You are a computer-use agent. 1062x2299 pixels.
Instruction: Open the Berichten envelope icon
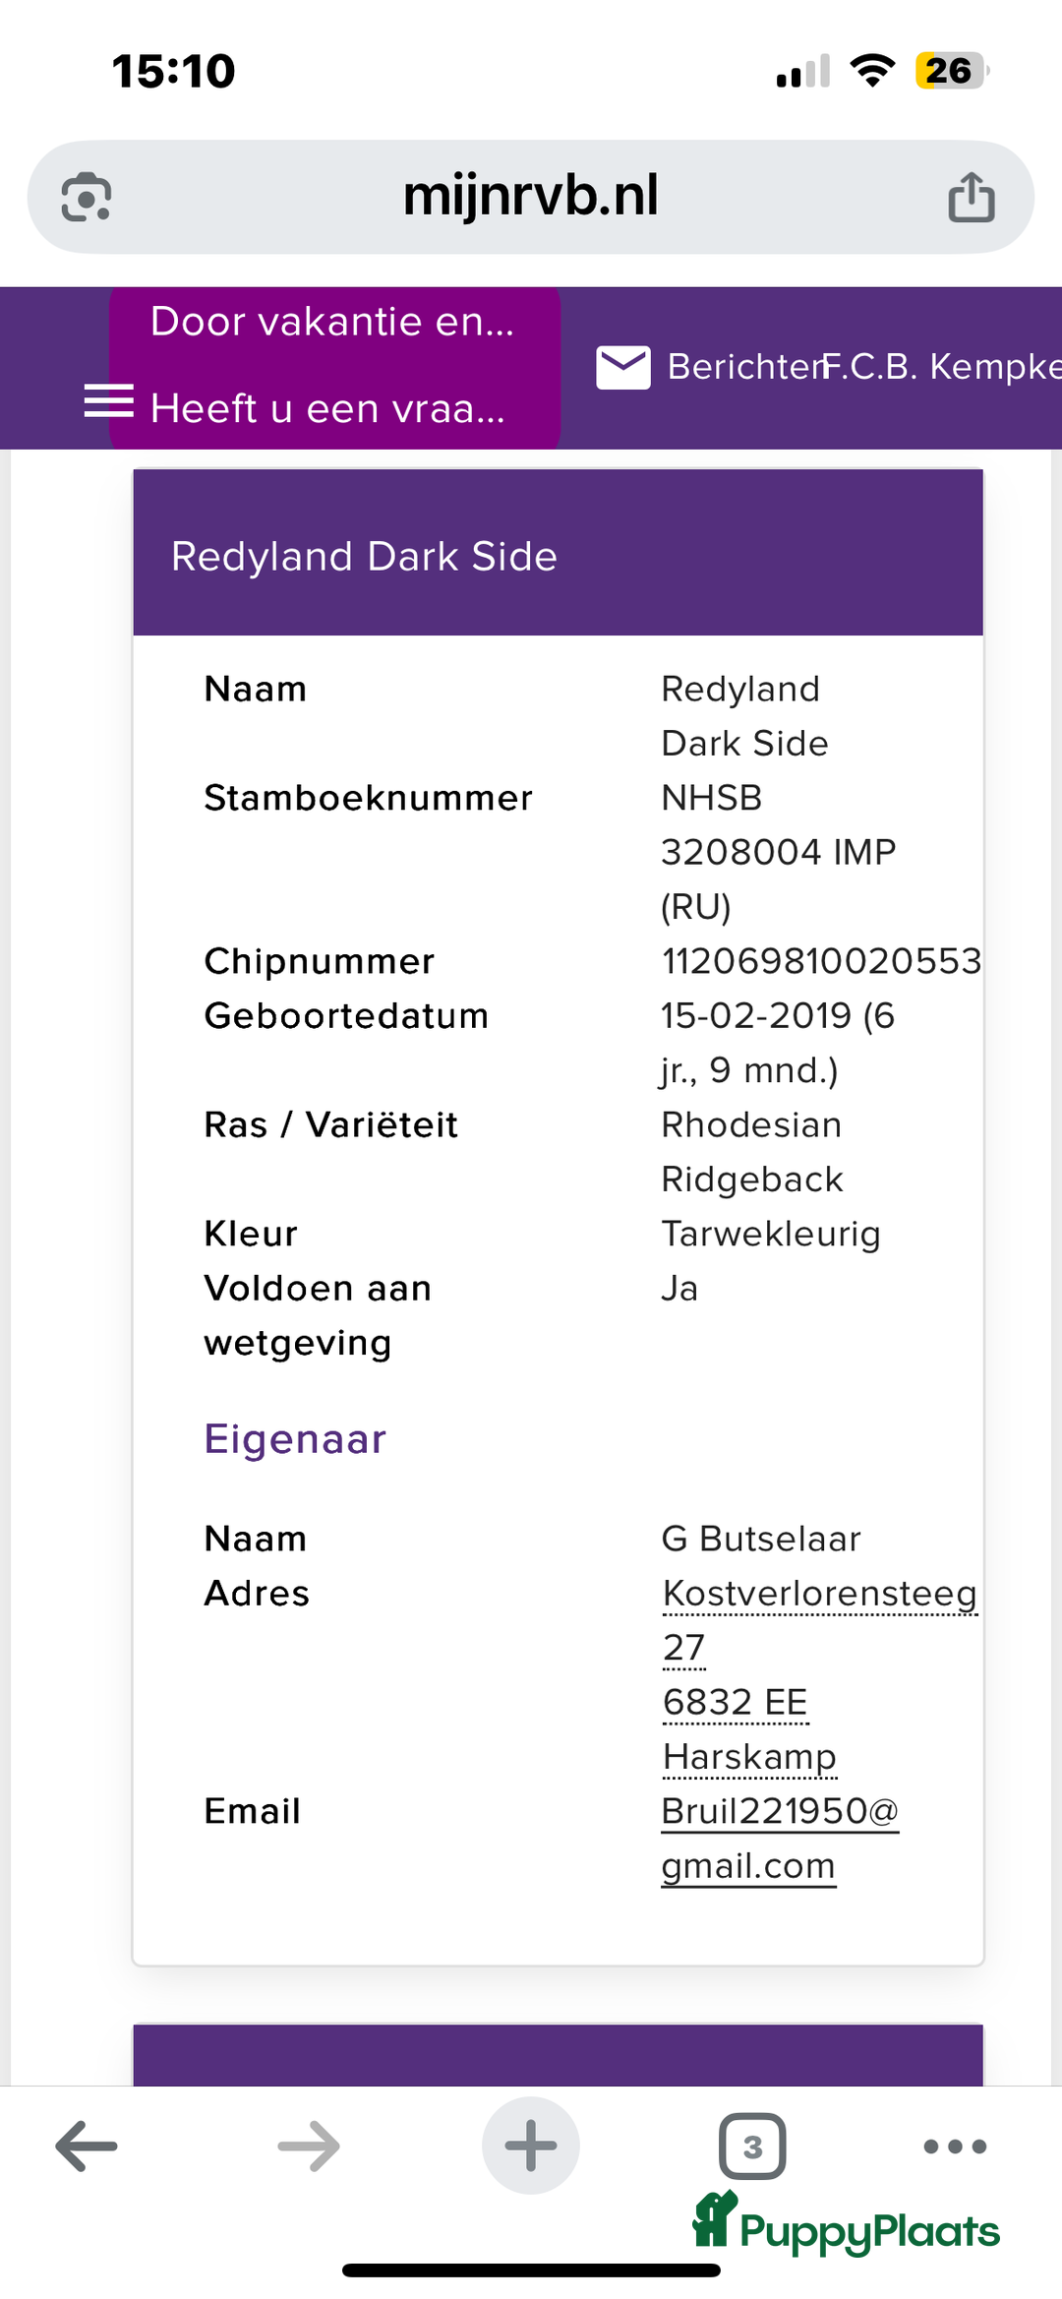click(623, 367)
